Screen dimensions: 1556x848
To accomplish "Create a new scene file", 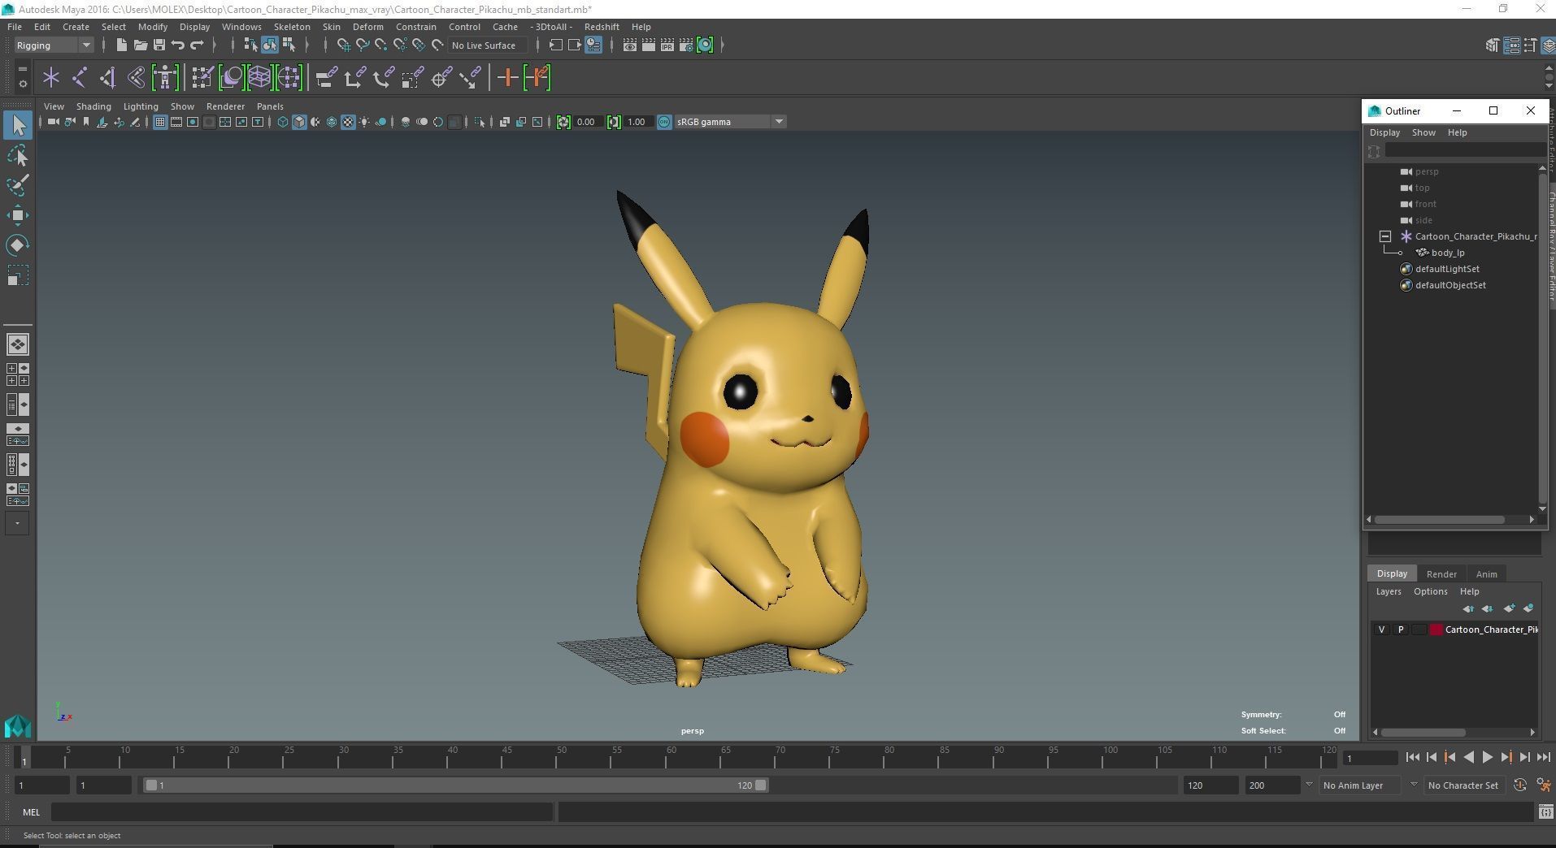I will click(x=121, y=45).
